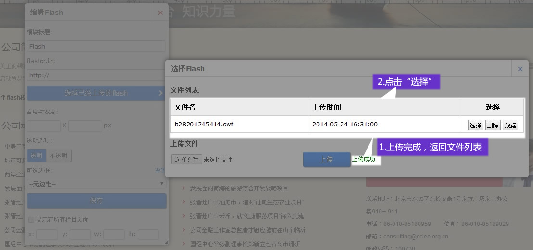This screenshot has height=250, width=533.
Task: Select the 透明 option
Action: click(x=36, y=155)
